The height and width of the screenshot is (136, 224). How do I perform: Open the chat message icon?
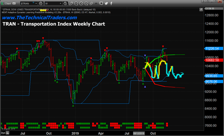pos(101,3)
